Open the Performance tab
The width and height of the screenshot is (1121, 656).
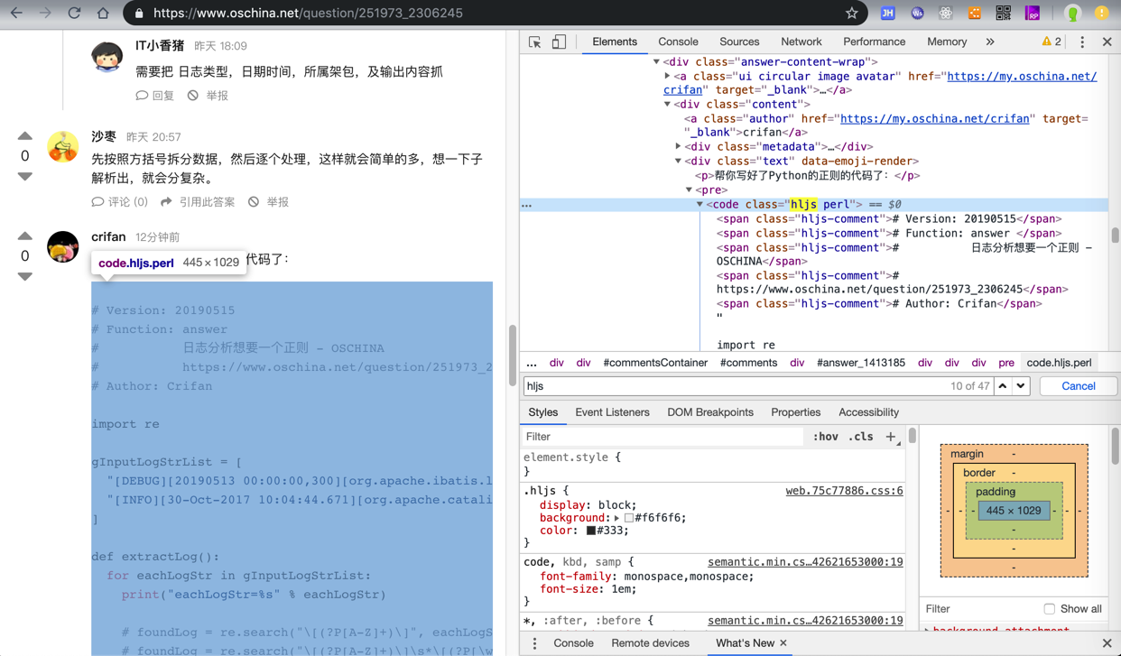[874, 42]
